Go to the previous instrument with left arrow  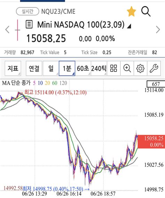coord(7,30)
